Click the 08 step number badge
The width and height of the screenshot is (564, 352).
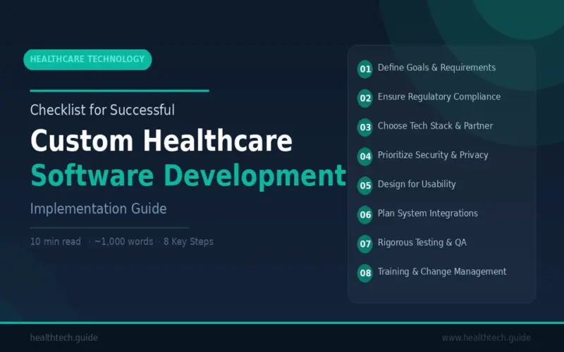pyautogui.click(x=365, y=273)
